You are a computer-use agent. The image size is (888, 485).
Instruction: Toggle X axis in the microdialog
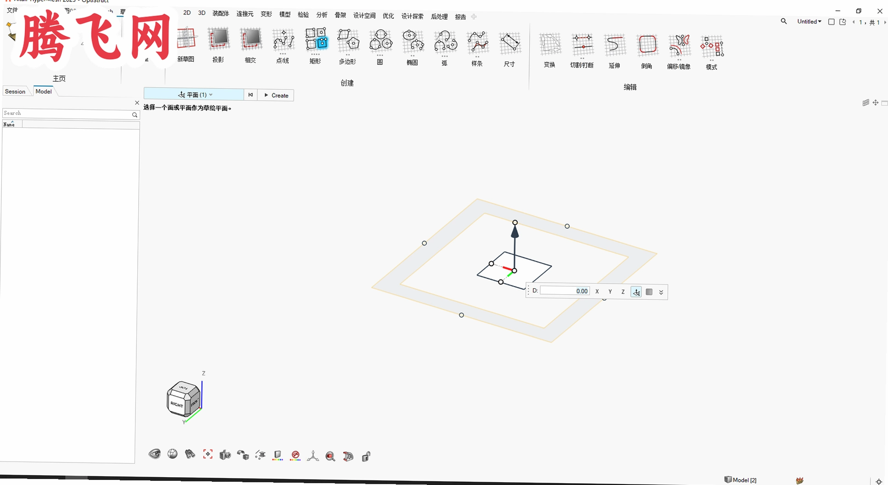[x=597, y=291]
